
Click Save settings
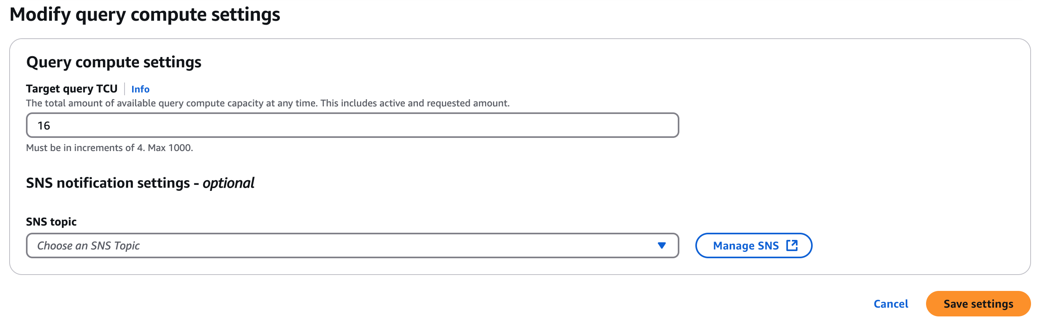point(978,304)
